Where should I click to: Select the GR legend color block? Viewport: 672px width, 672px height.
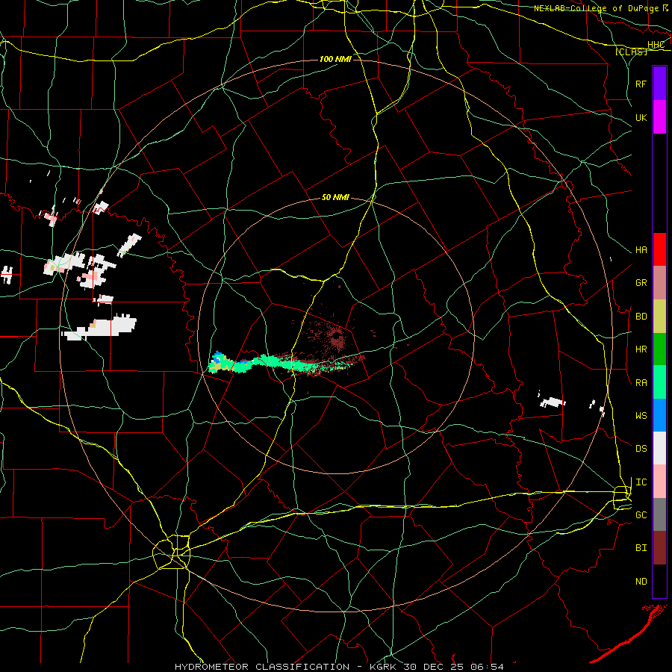pyautogui.click(x=659, y=282)
